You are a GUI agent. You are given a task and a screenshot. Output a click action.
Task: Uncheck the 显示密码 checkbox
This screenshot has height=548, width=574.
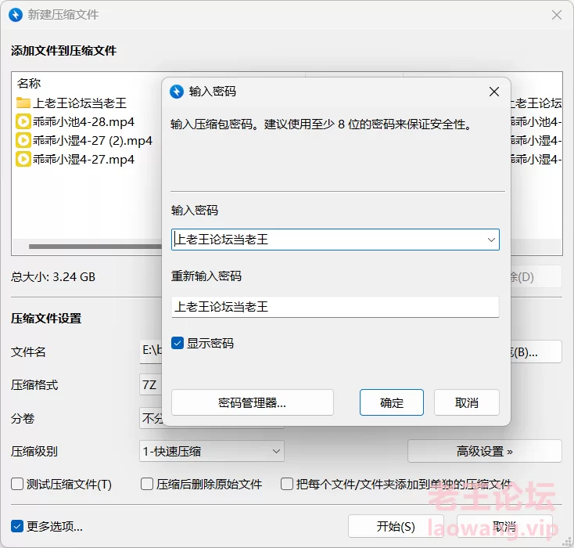pos(178,343)
